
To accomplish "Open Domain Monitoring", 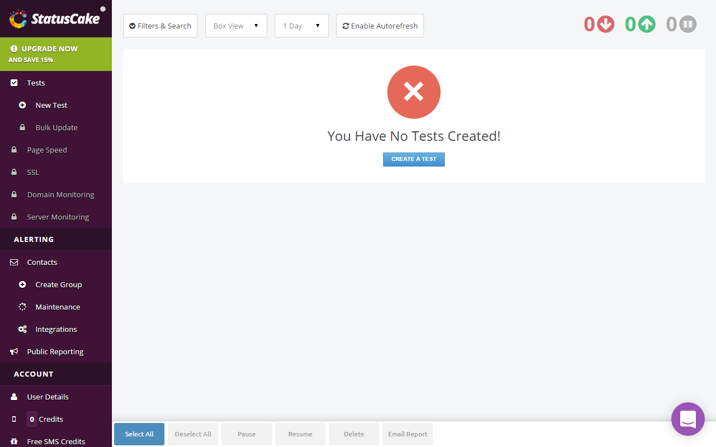I will [56, 194].
